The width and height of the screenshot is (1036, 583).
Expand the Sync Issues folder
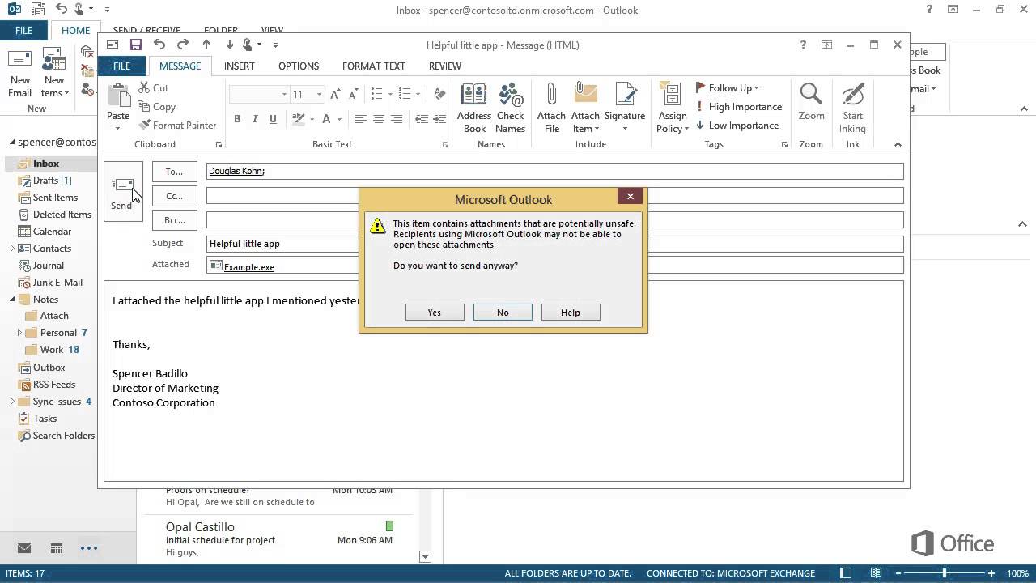(12, 402)
